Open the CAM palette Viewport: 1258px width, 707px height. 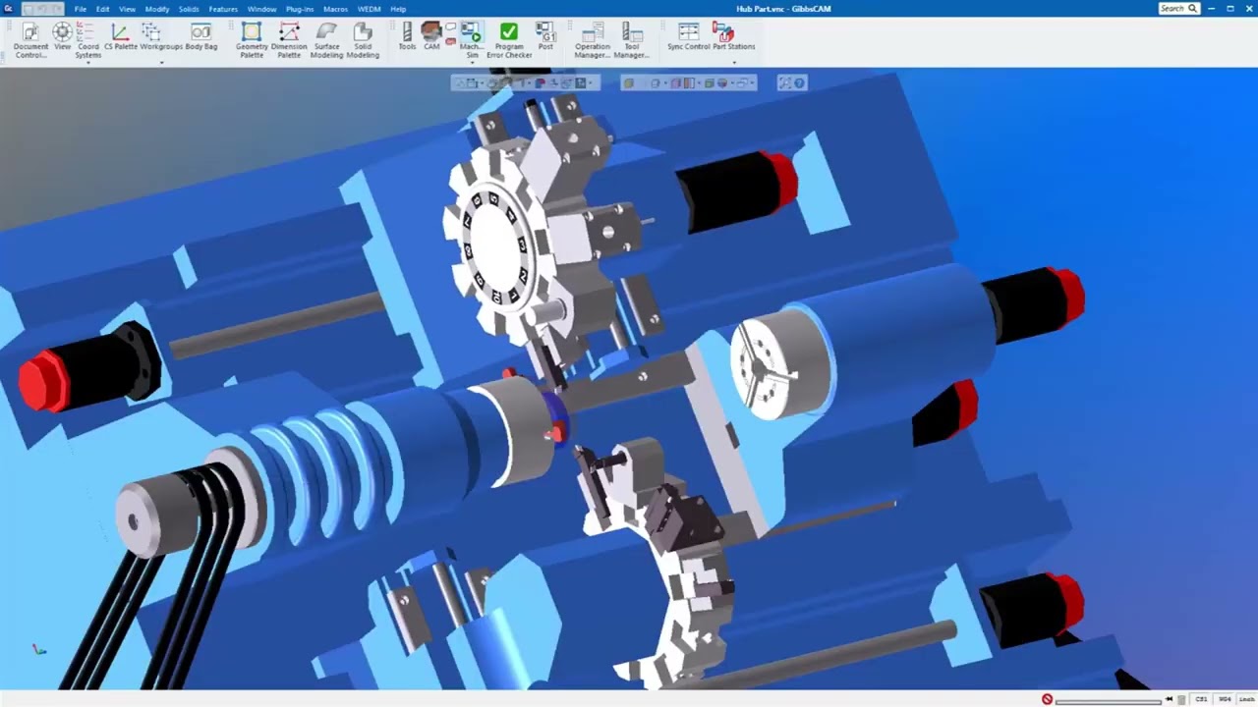(431, 37)
